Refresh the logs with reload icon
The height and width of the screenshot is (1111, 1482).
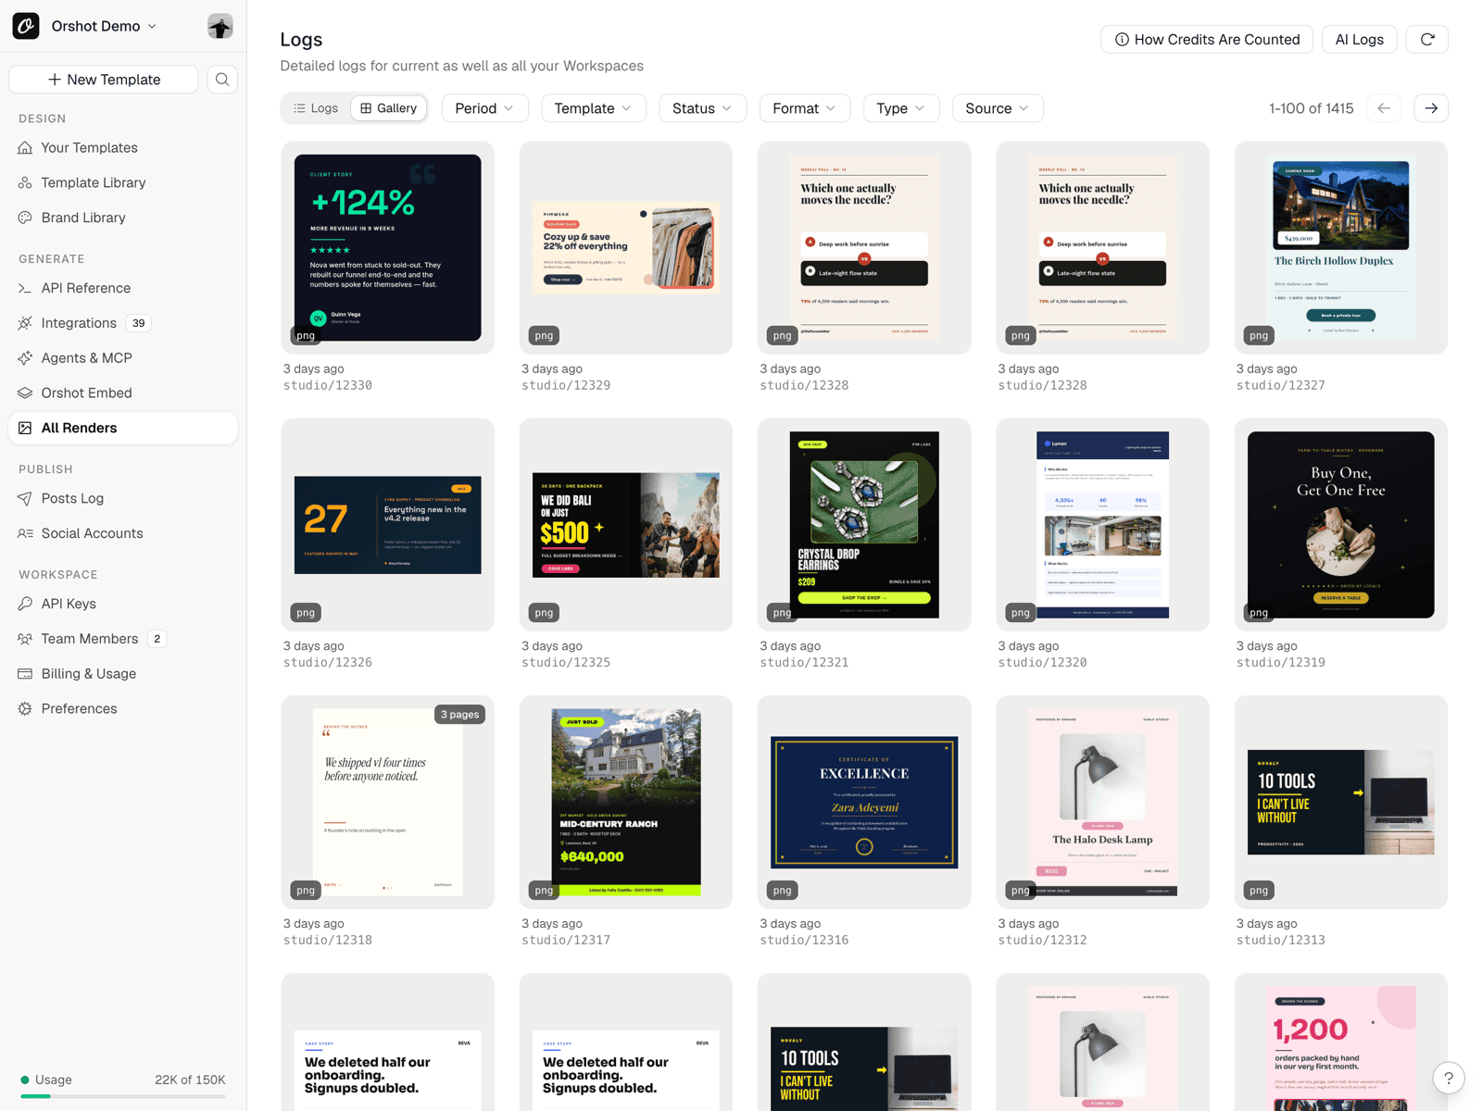pos(1427,39)
